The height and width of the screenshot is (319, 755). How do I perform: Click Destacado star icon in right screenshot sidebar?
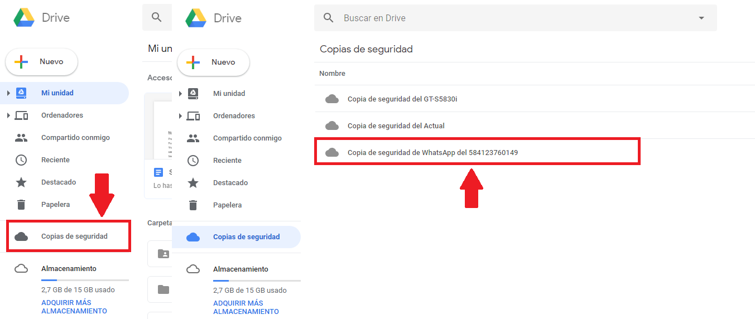193,183
